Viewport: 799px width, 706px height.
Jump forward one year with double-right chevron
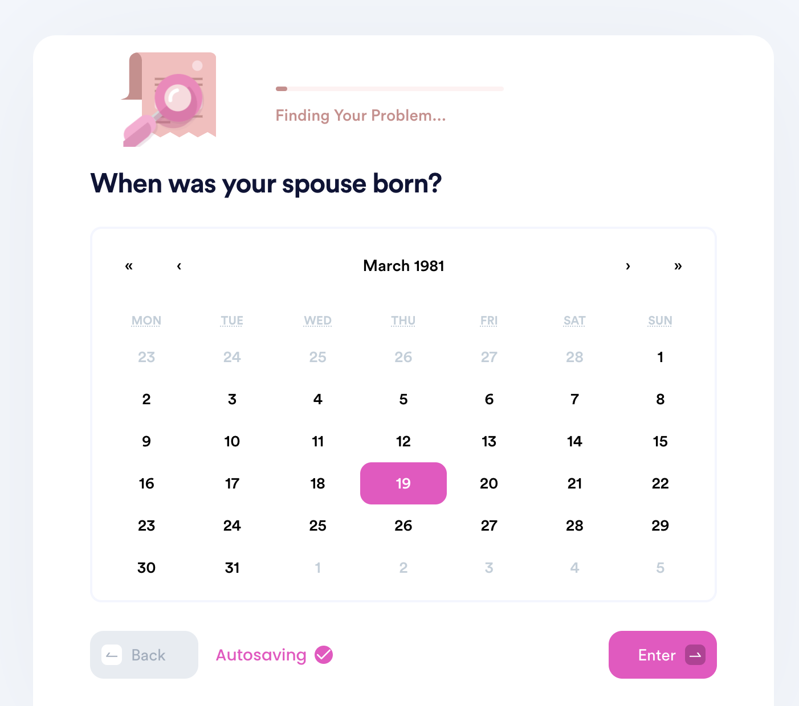pyautogui.click(x=678, y=266)
